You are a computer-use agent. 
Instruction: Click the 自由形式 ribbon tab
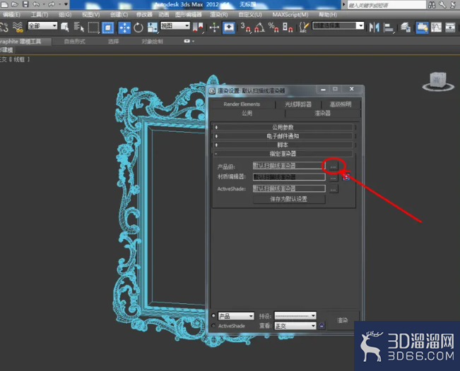pyautogui.click(x=74, y=42)
